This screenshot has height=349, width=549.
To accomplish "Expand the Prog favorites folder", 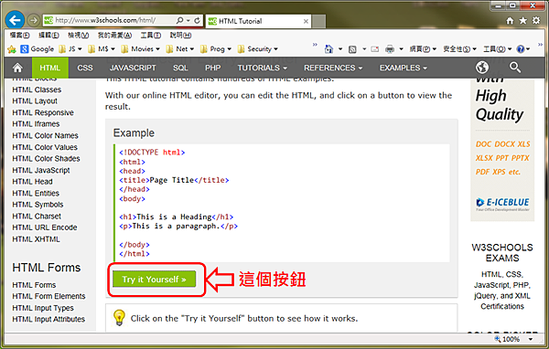I will [x=216, y=49].
